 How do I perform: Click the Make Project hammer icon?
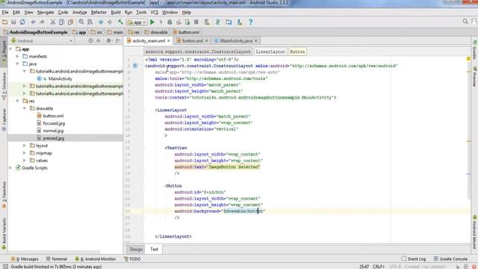click(120, 22)
